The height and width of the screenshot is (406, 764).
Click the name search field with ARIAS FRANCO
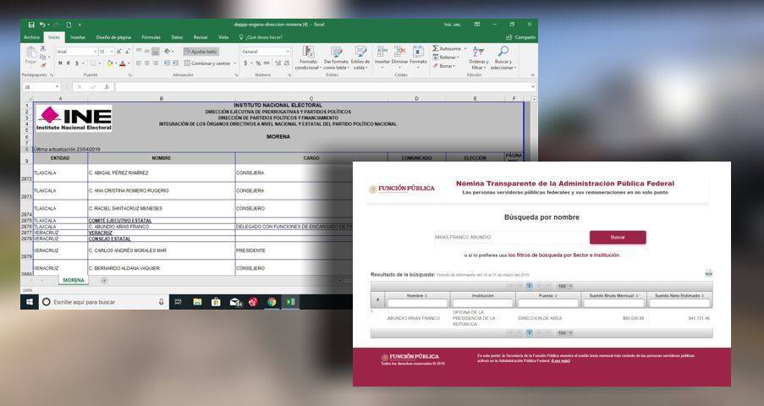(x=508, y=238)
